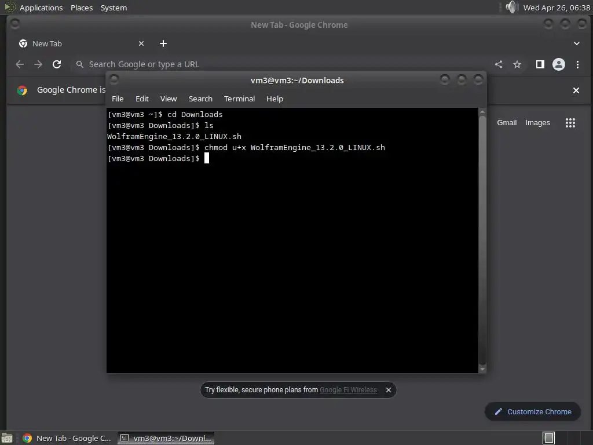The width and height of the screenshot is (593, 445).
Task: Click the volume speaker icon
Action: point(511,7)
